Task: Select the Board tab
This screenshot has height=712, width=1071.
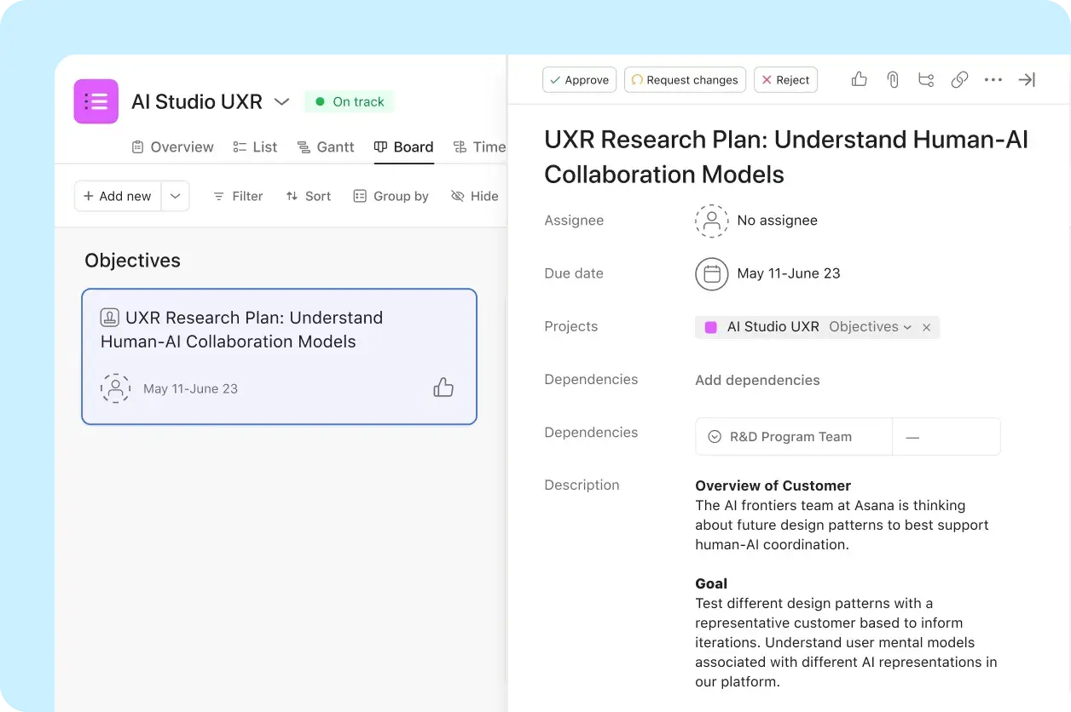Action: (403, 147)
